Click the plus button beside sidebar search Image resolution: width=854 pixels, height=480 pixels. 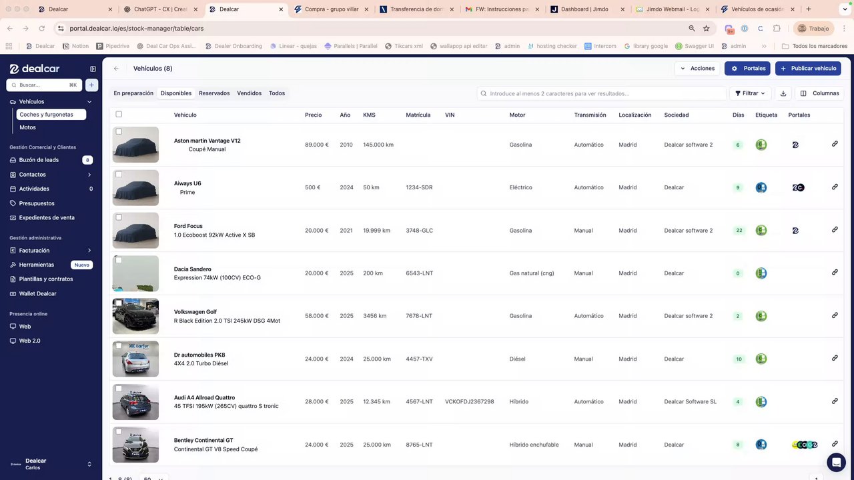91,85
